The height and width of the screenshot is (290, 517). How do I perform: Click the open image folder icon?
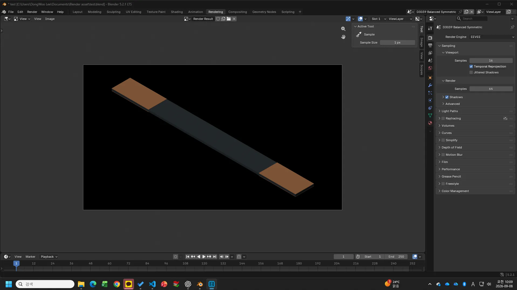(229, 19)
